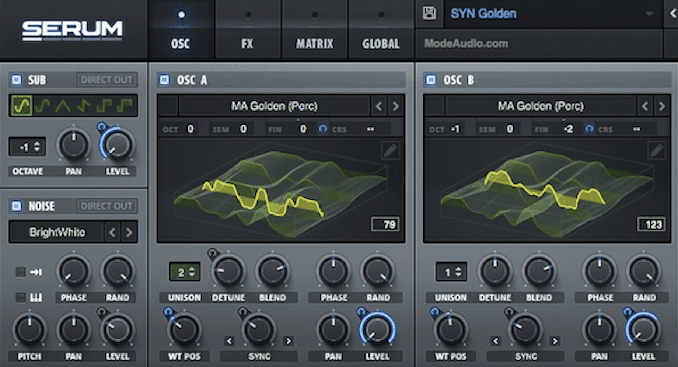Toggle SUB DIRECT OUT

107,80
